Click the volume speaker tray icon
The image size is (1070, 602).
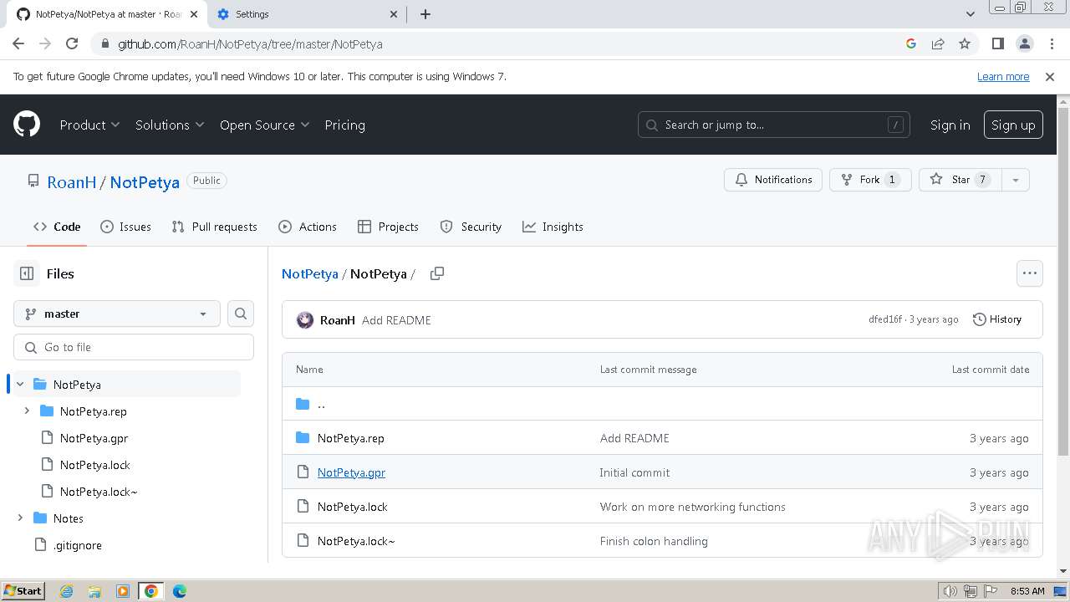[950, 591]
